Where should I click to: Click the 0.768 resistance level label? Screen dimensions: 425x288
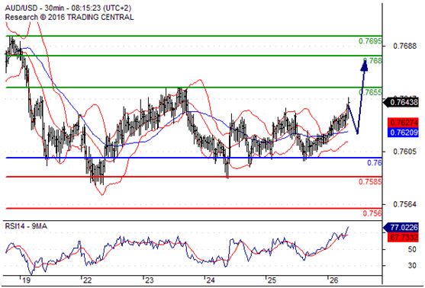pos(372,61)
